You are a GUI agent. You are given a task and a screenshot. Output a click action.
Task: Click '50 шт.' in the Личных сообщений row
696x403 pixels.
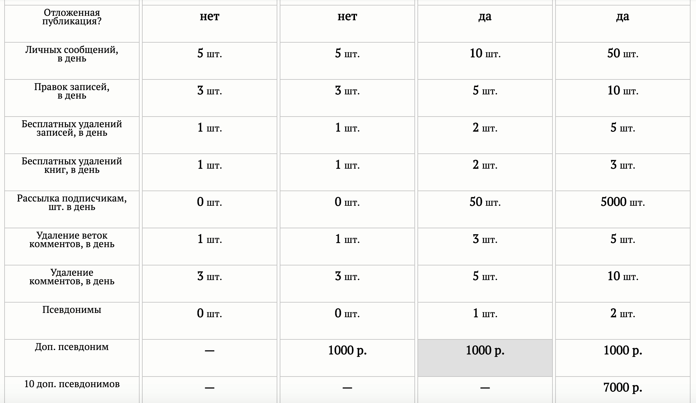point(623,54)
